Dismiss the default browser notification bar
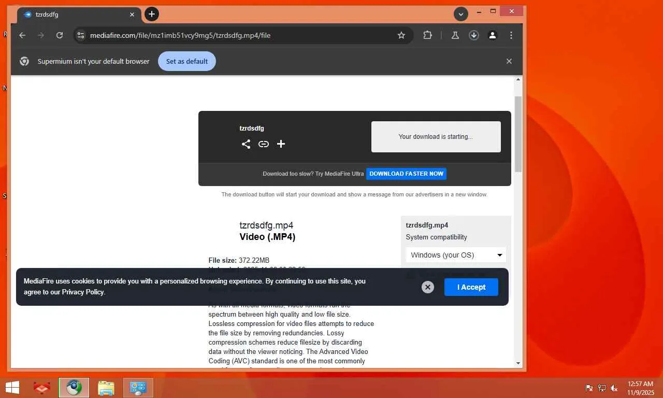 pyautogui.click(x=509, y=61)
